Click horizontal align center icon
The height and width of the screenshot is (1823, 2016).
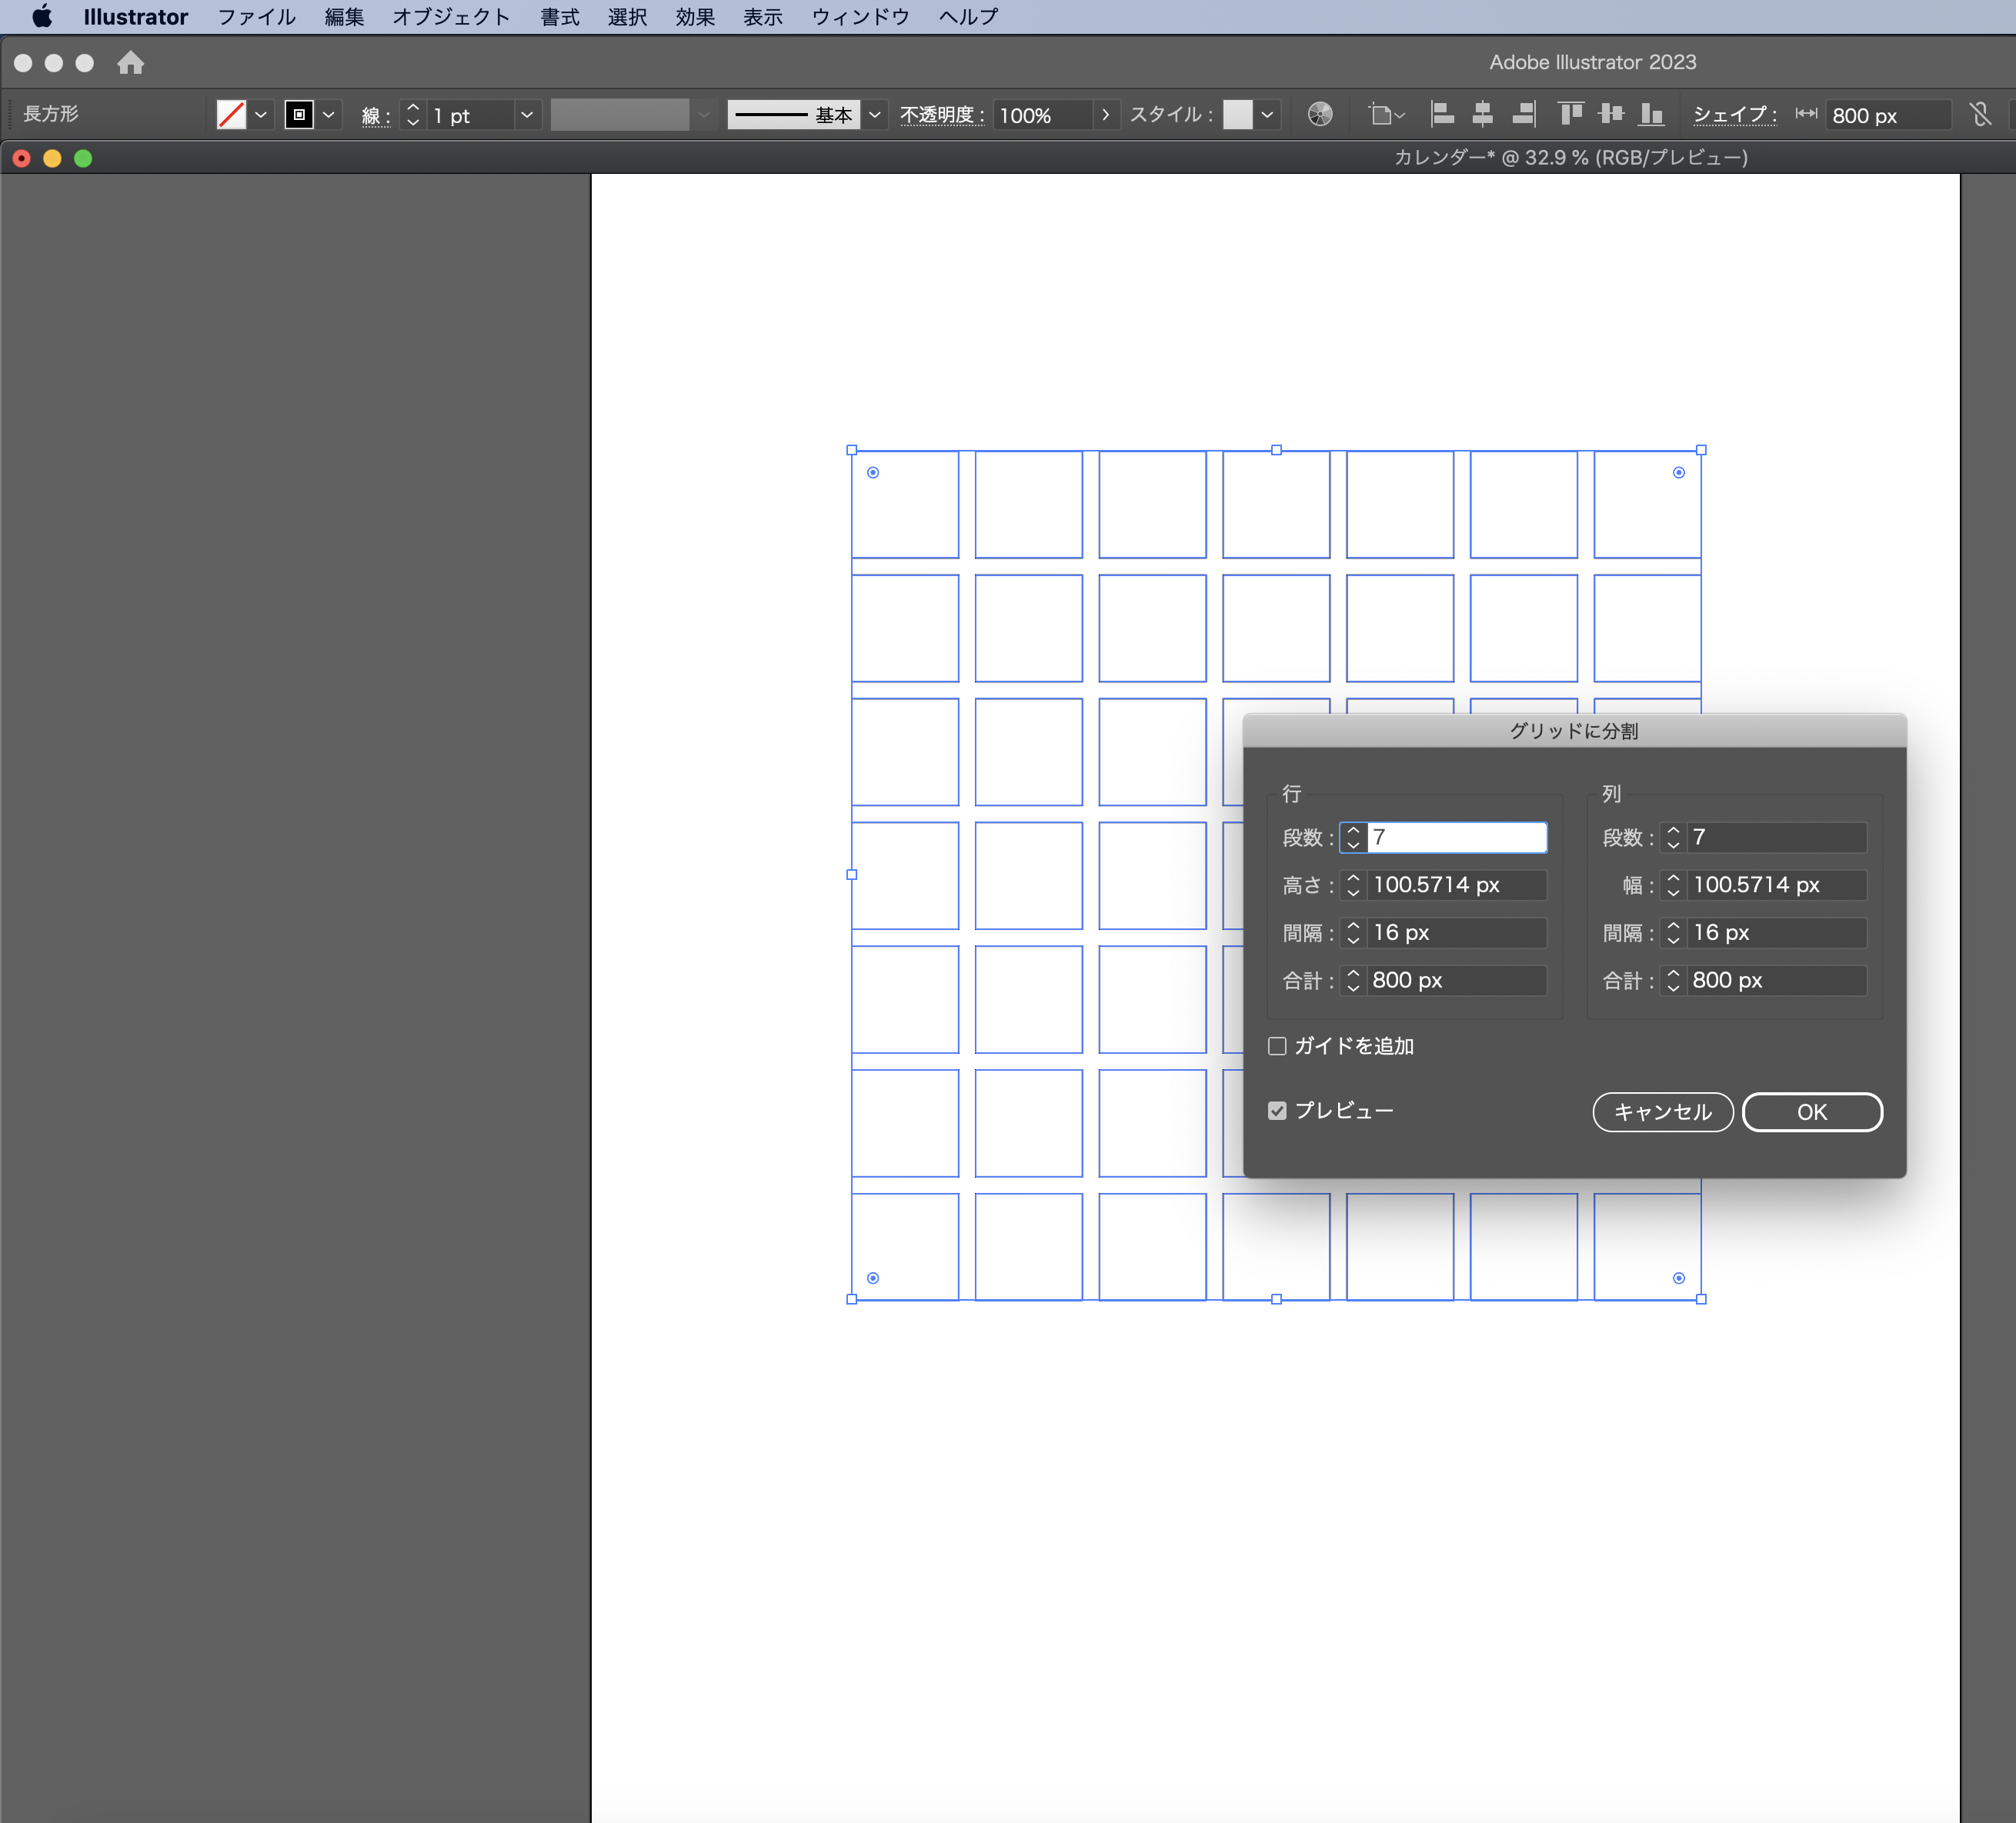(x=1482, y=115)
